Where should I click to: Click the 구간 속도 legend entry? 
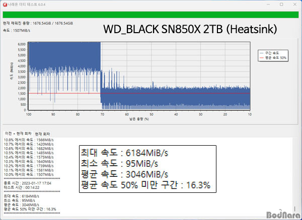(x=272, y=53)
